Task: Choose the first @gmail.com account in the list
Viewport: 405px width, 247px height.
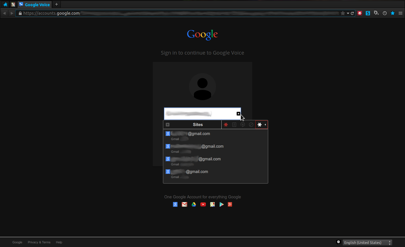Action: [x=215, y=136]
